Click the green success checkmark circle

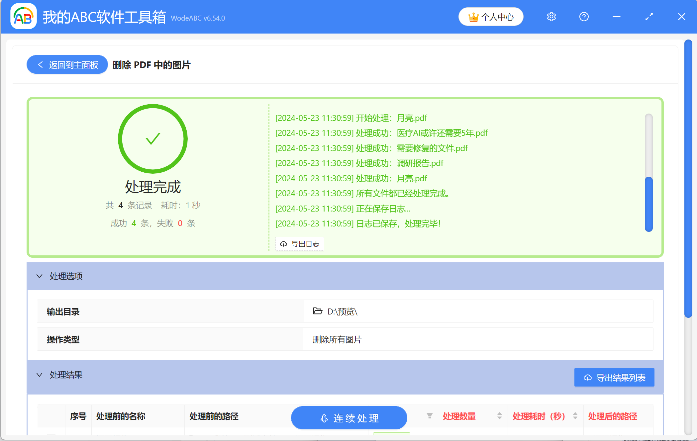pos(152,139)
